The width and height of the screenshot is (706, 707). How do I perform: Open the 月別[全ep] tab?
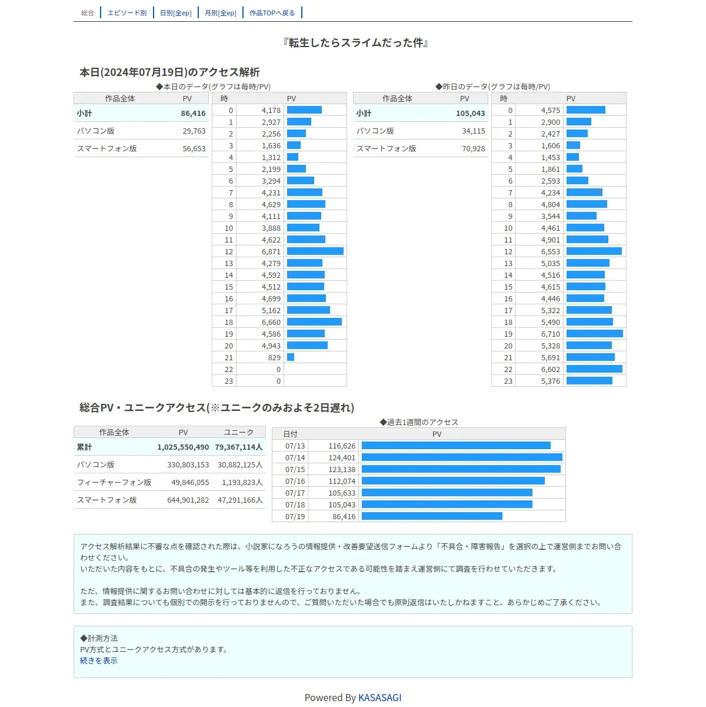pos(221,13)
